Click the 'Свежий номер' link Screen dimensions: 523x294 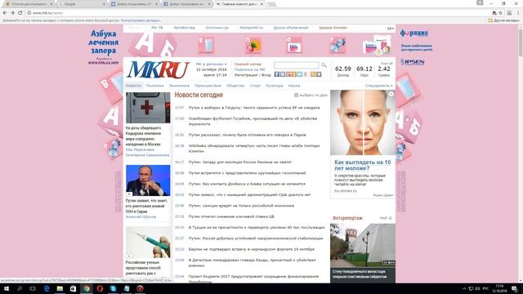click(248, 64)
